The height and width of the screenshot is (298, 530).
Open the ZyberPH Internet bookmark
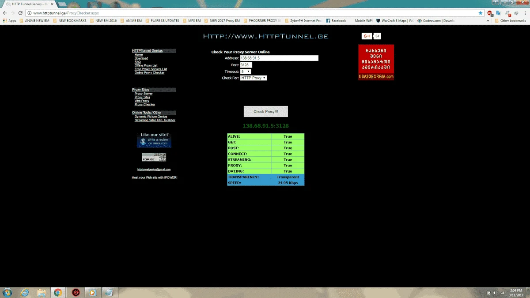[x=303, y=21]
